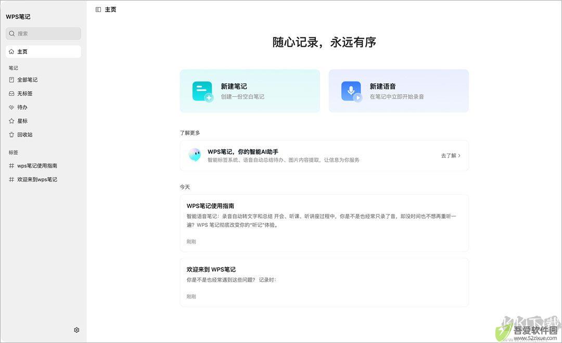Click the 全部笔记 notebook icon

pyautogui.click(x=11, y=80)
